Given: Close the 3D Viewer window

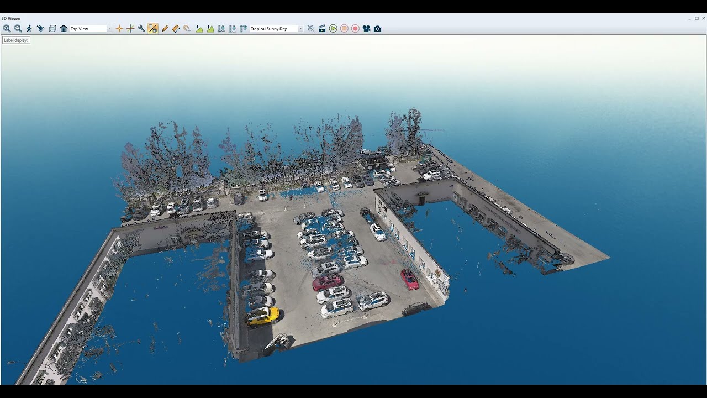Looking at the screenshot, I should (703, 18).
